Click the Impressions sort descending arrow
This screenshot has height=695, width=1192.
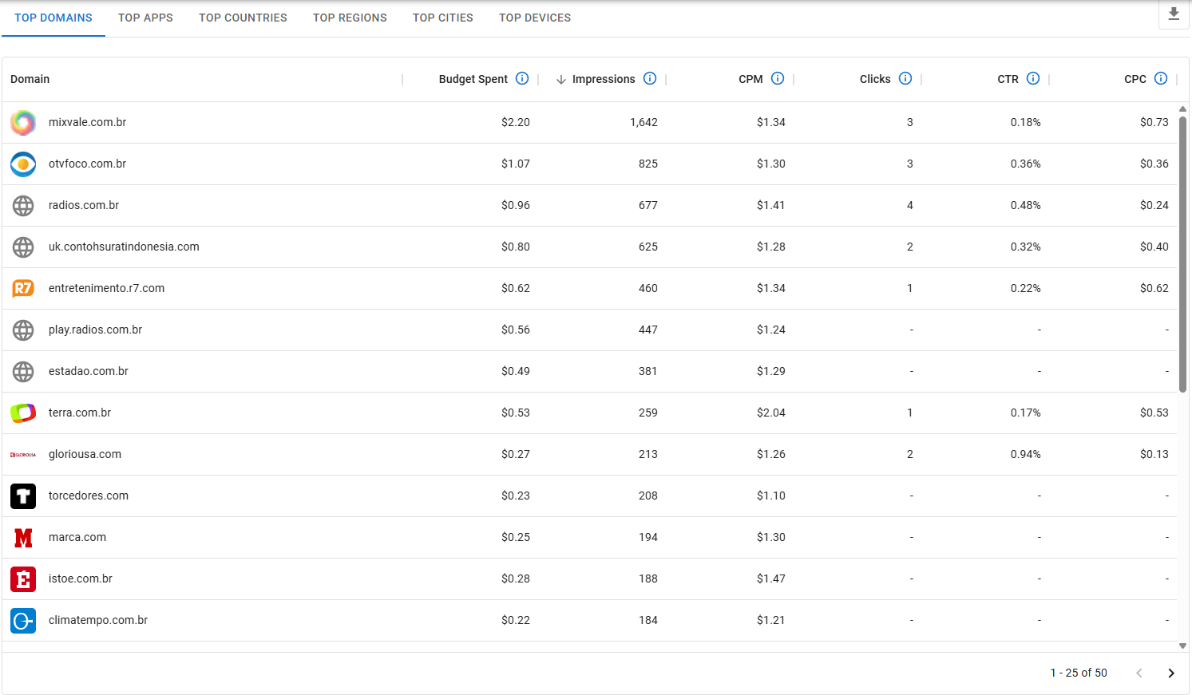[x=561, y=79]
